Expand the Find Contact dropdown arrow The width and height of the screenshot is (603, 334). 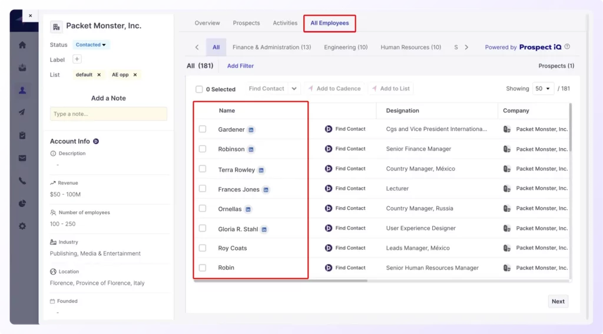(294, 89)
